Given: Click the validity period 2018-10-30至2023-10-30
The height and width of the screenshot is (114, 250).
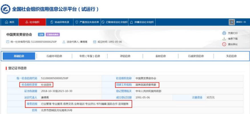Looking at the screenshot, I should pyautogui.click(x=57, y=91).
